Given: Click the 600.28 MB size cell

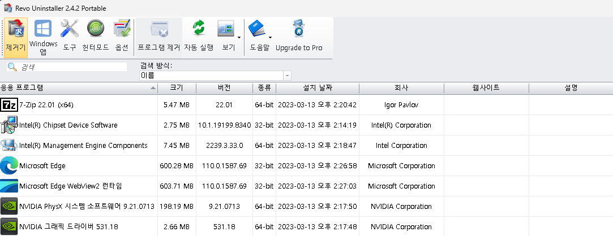Looking at the screenshot, I should tap(177, 166).
